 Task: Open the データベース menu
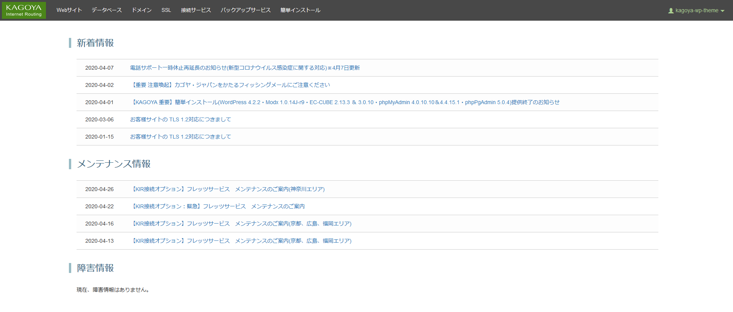coord(106,10)
